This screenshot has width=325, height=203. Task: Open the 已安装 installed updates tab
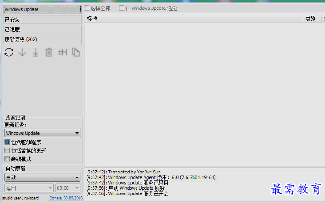pos(42,19)
